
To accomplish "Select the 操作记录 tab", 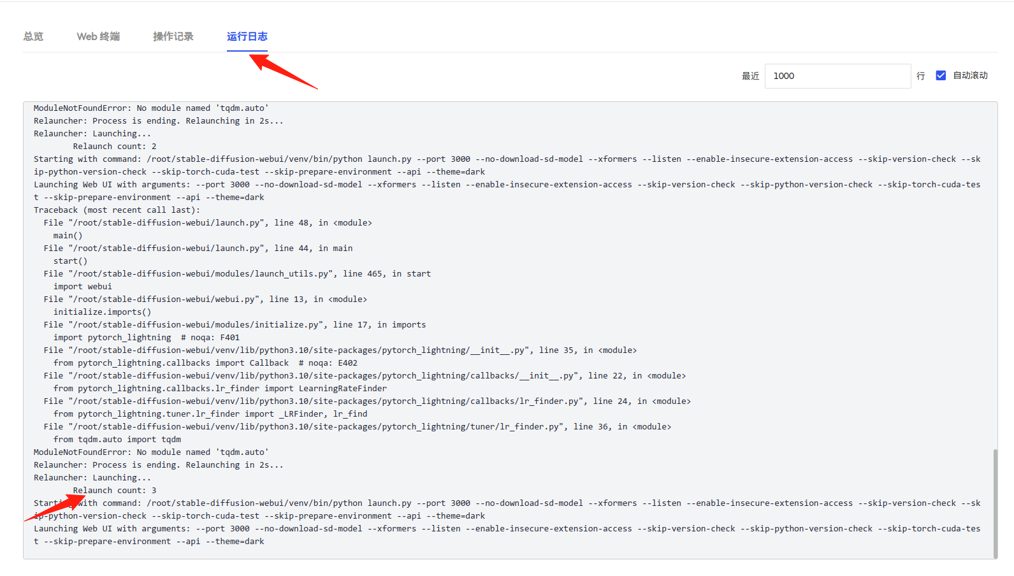I will click(x=173, y=36).
